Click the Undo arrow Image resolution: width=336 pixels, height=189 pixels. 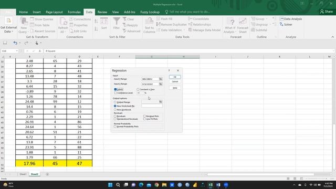click(x=15, y=43)
